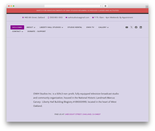The image size is (155, 131).
Task: Go to Donate – Support page
Action: point(37,31)
